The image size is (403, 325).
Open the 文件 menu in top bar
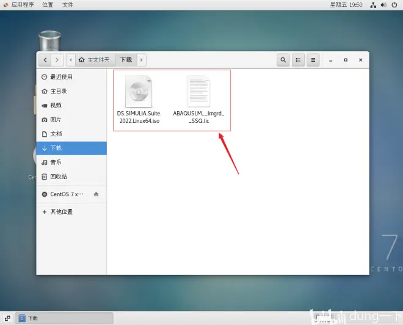[x=68, y=5]
